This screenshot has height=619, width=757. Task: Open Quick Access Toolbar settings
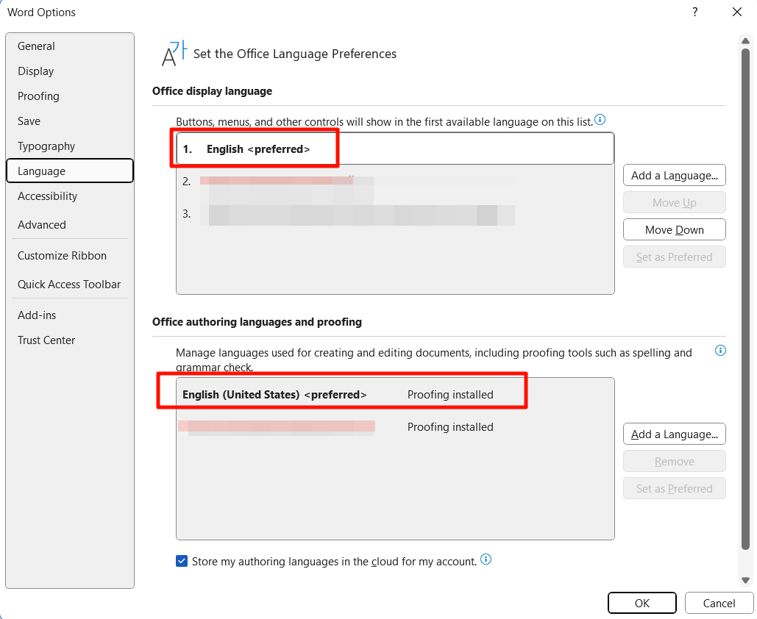69,284
